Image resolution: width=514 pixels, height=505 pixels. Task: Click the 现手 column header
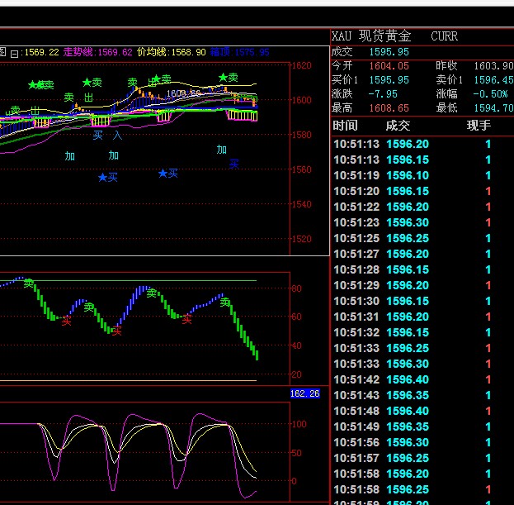[479, 126]
